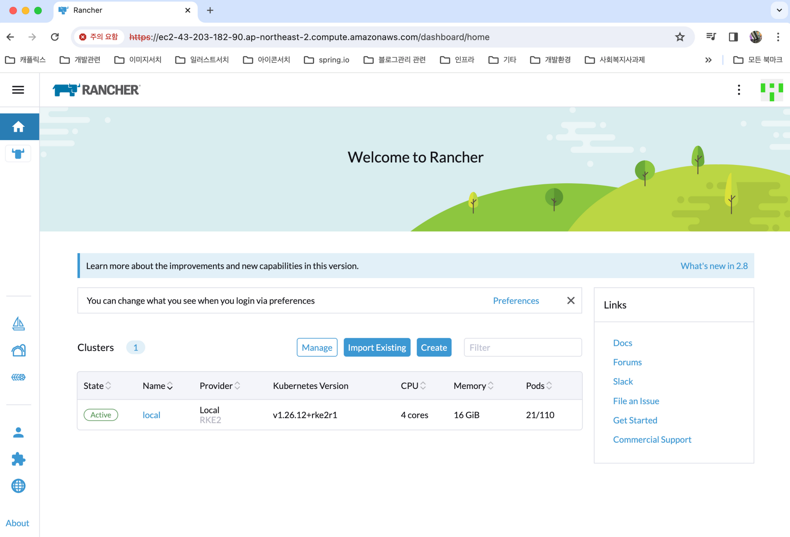Click the Home icon in sidebar
This screenshot has width=790, height=537.
pyautogui.click(x=18, y=127)
